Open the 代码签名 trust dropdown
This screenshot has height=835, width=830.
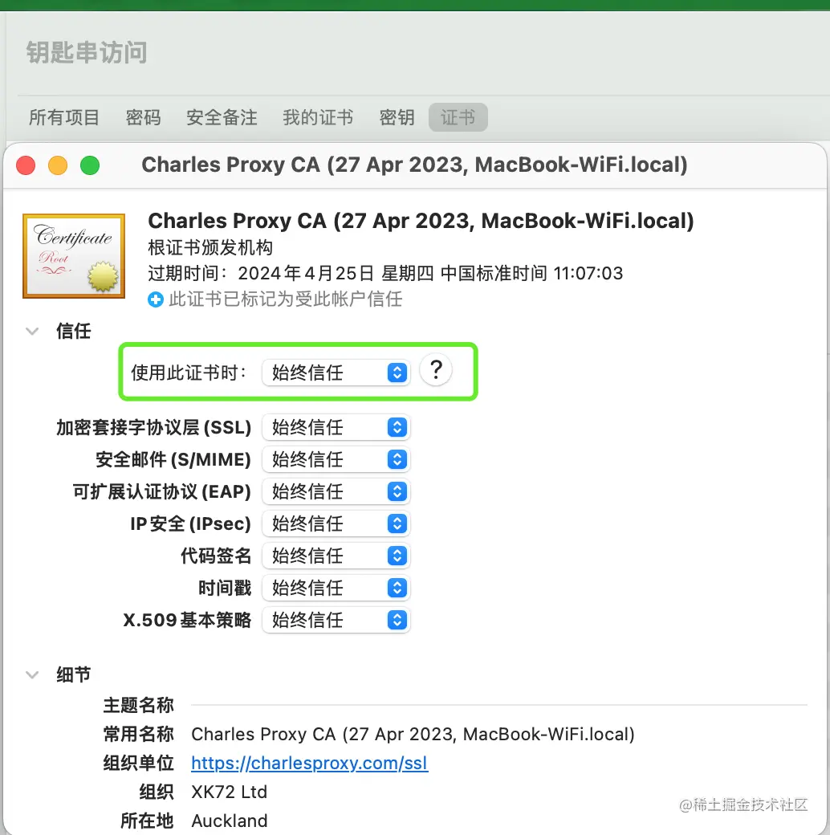[336, 556]
